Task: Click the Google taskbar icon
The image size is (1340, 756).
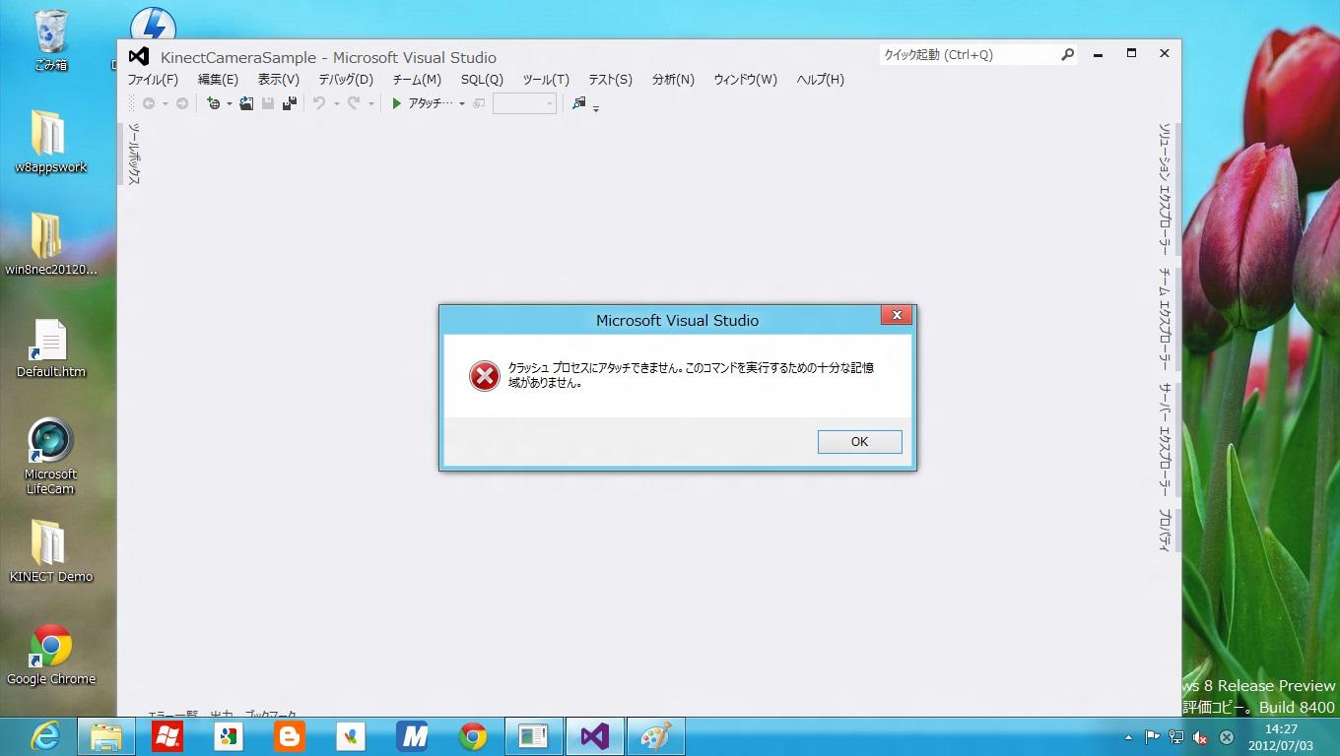Action: [229, 736]
